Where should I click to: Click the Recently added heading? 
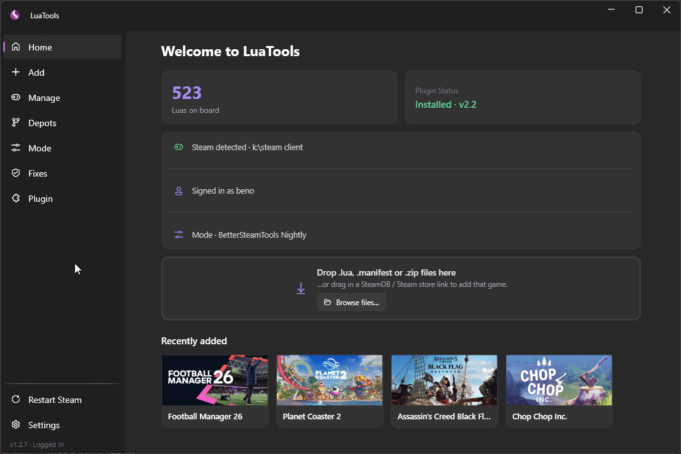click(194, 341)
